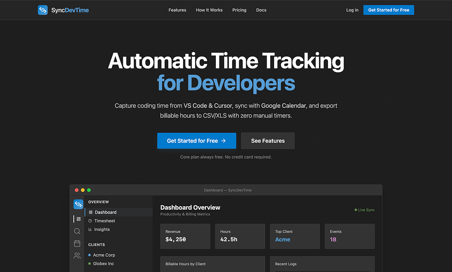This screenshot has height=272, width=452.
Task: Select Globex Inc client
Action: [x=103, y=264]
